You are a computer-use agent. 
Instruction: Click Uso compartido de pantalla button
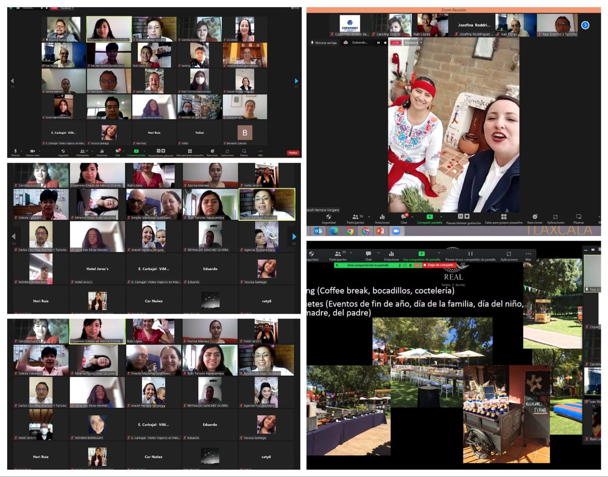coord(422,256)
